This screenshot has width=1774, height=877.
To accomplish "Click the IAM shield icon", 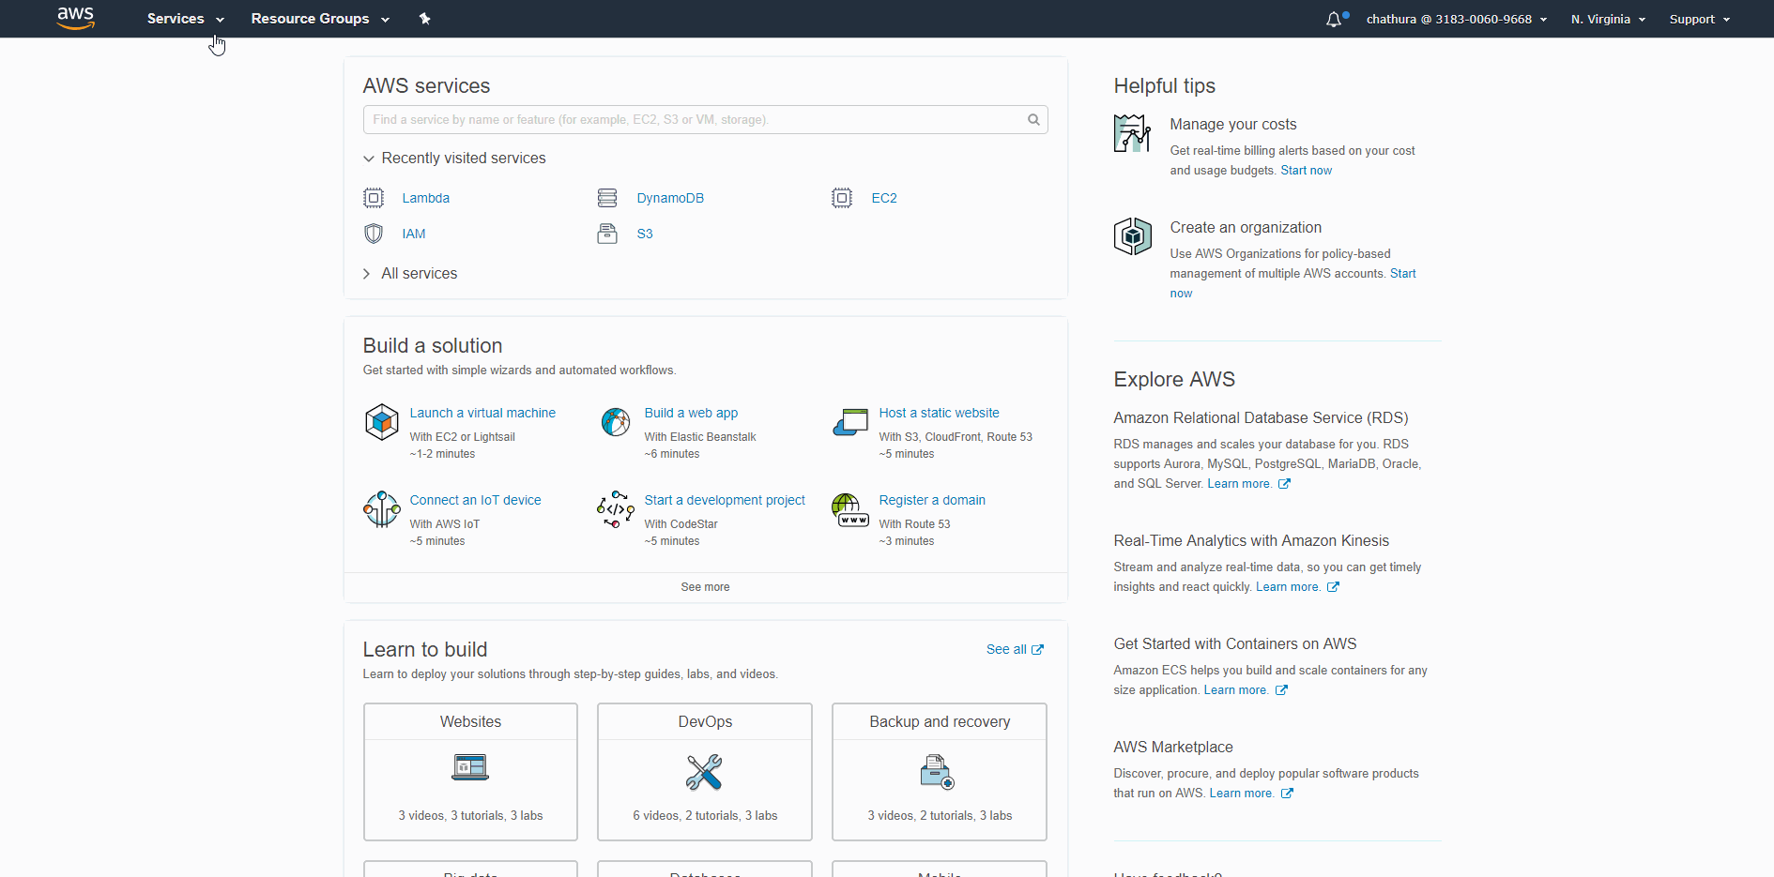I will tap(374, 234).
